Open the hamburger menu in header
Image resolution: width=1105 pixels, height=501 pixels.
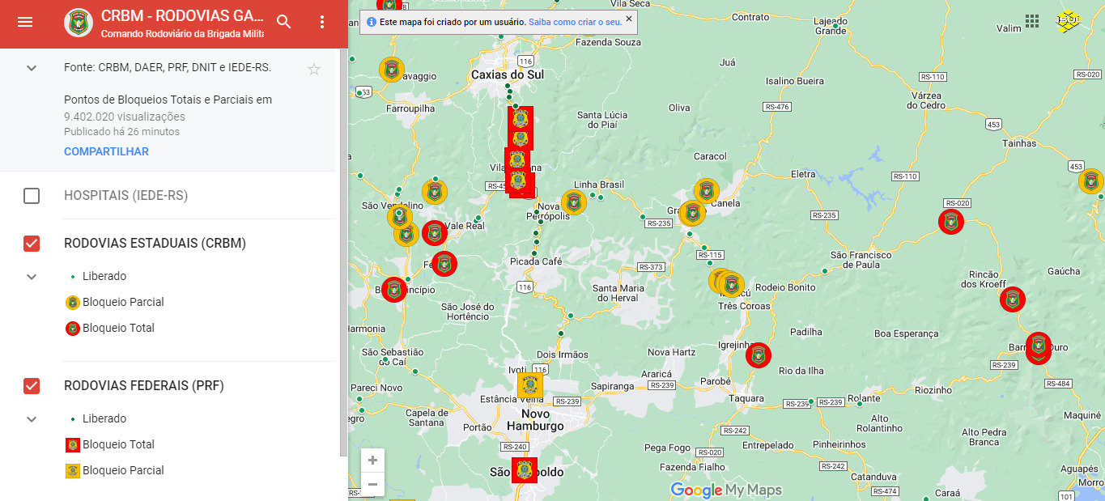click(25, 22)
